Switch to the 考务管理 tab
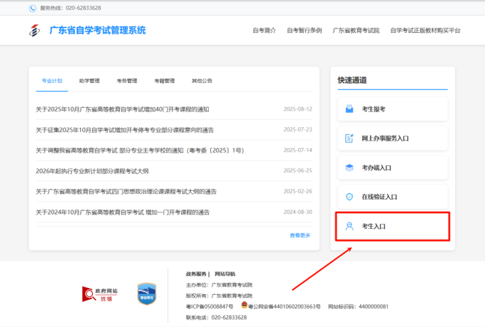 (126, 81)
